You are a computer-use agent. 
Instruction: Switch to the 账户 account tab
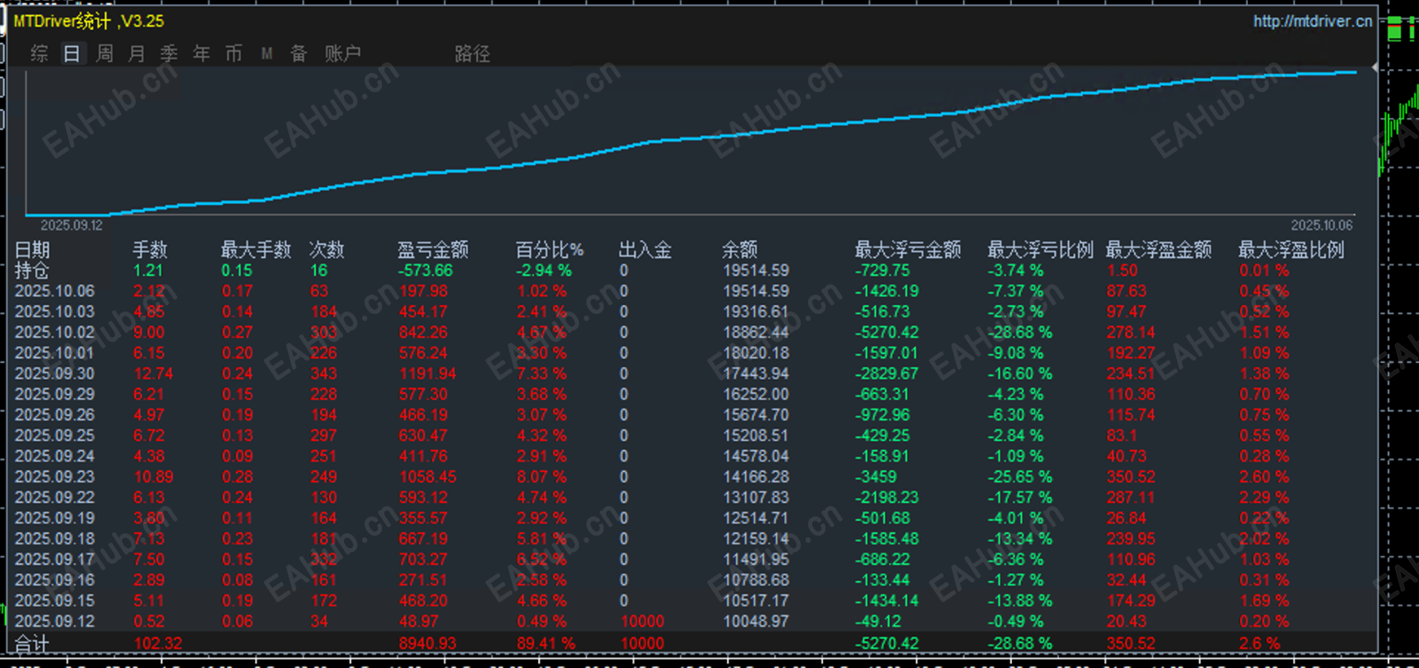342,53
